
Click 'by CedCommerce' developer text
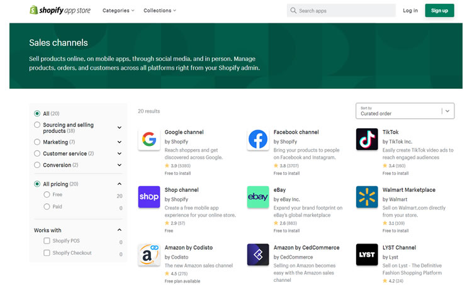[293, 257]
